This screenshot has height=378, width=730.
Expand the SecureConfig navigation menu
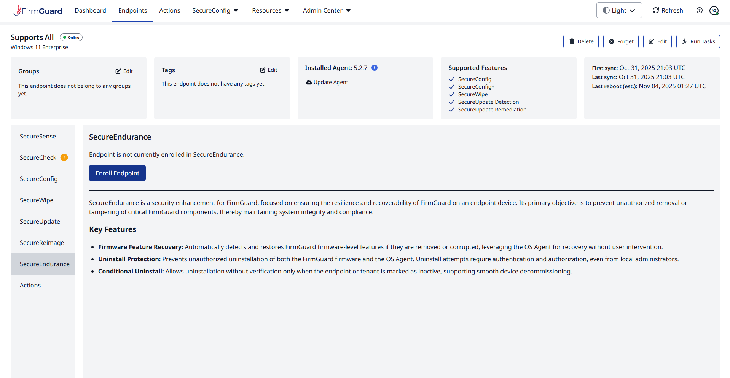[215, 10]
